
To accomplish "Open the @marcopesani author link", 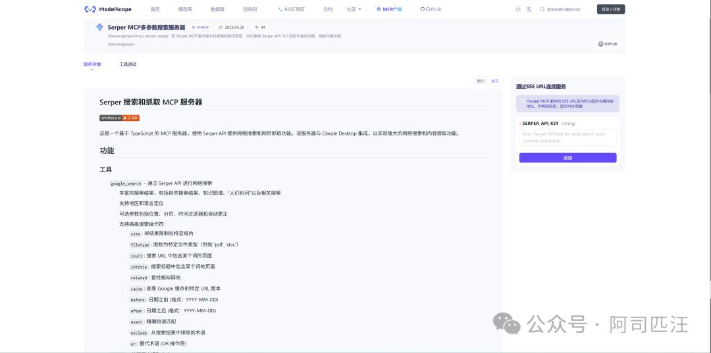I will coord(121,44).
